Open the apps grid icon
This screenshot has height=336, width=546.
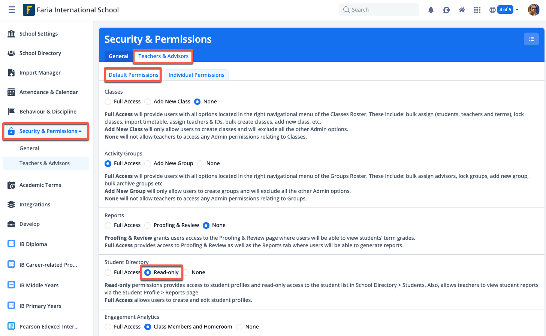pyautogui.click(x=477, y=10)
